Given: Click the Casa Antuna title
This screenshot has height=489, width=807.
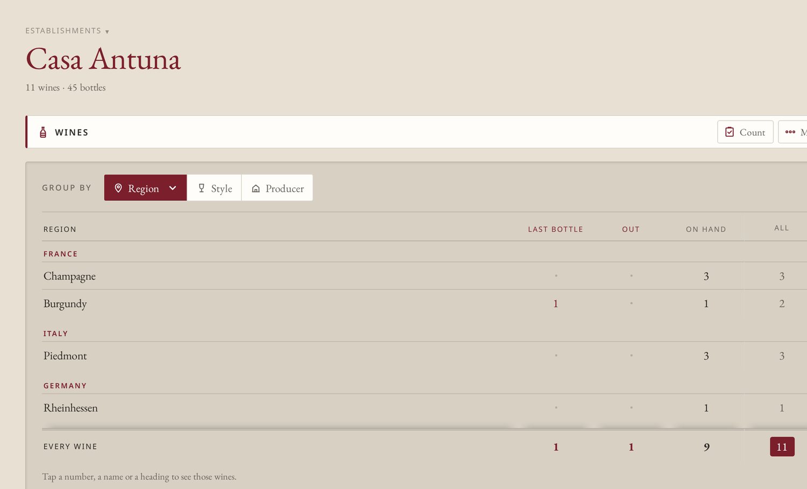Looking at the screenshot, I should [103, 59].
